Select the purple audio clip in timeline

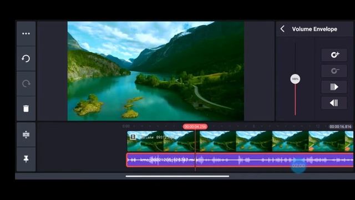240,160
